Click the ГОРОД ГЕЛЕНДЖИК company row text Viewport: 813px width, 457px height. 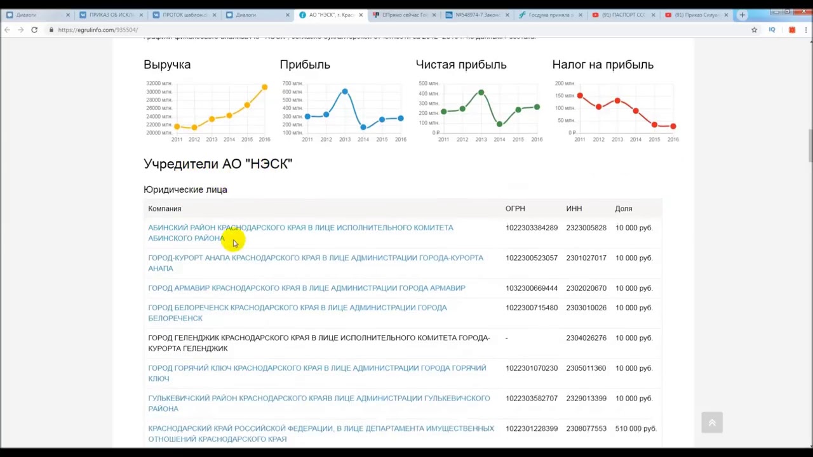(x=319, y=343)
